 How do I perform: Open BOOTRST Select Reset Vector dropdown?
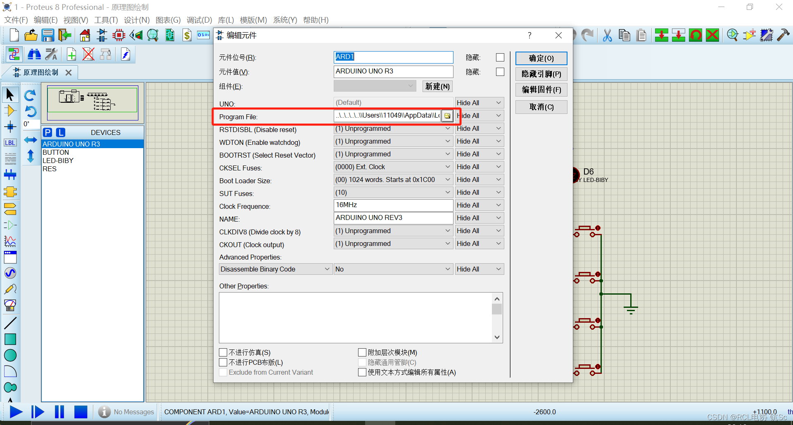click(393, 154)
